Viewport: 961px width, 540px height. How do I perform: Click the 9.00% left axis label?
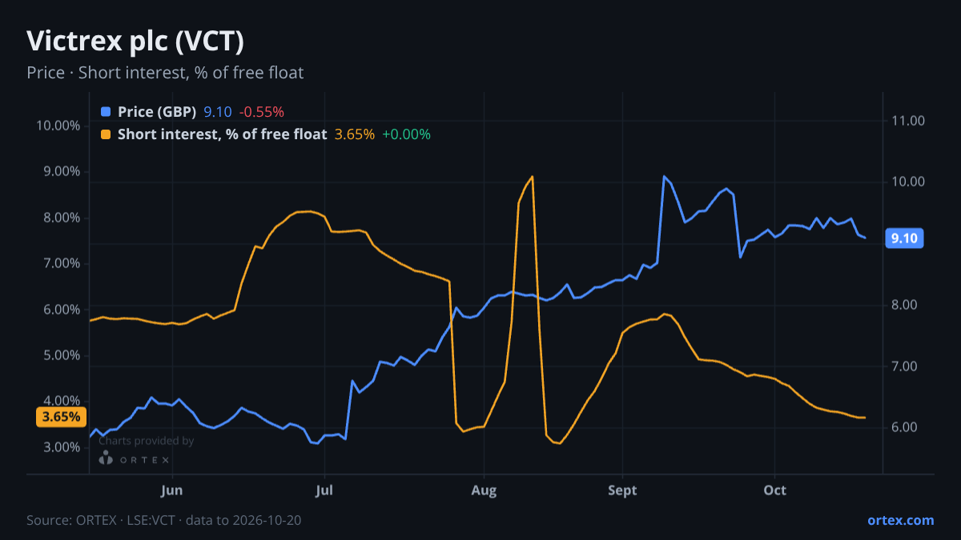click(62, 171)
